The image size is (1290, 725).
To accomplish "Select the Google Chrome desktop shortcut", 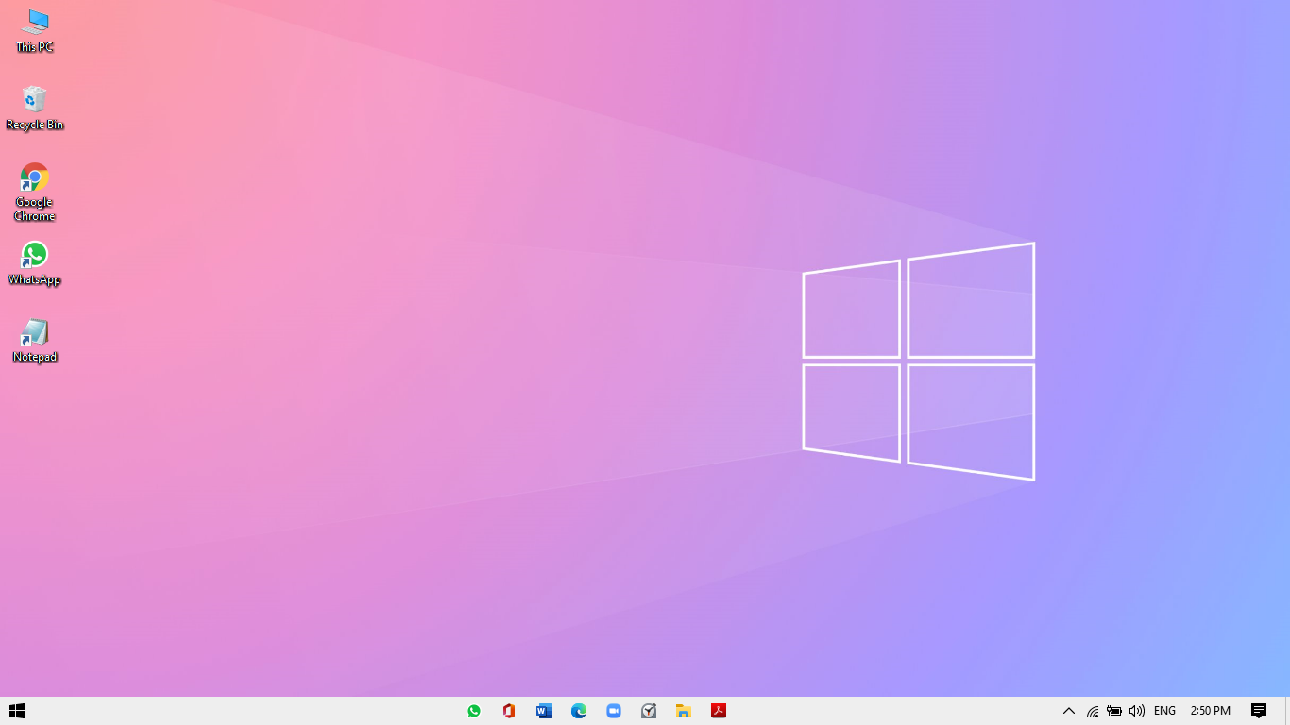I will click(35, 193).
